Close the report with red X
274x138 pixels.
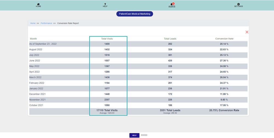pos(247,32)
